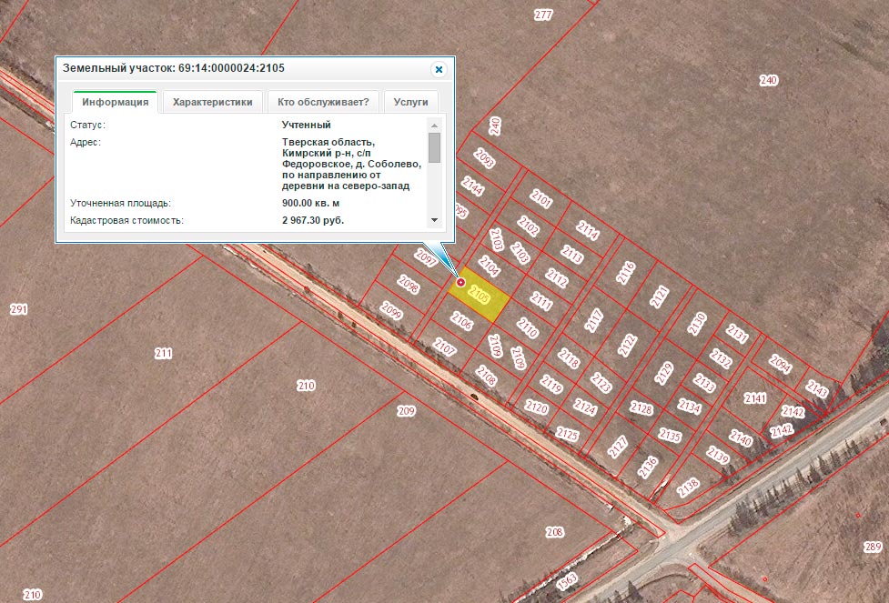Select large parcel labeled 277
The image size is (889, 603).
543,15
